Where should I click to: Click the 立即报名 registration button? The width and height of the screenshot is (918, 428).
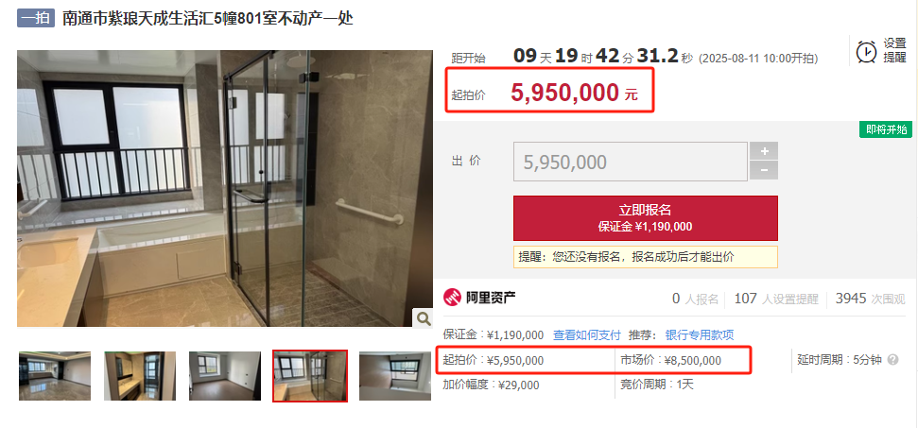coord(645,218)
